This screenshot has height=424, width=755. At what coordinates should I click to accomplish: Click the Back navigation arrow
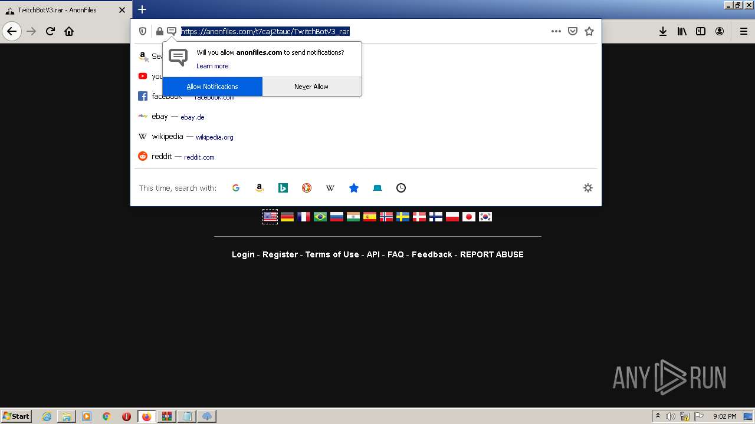[x=12, y=31]
